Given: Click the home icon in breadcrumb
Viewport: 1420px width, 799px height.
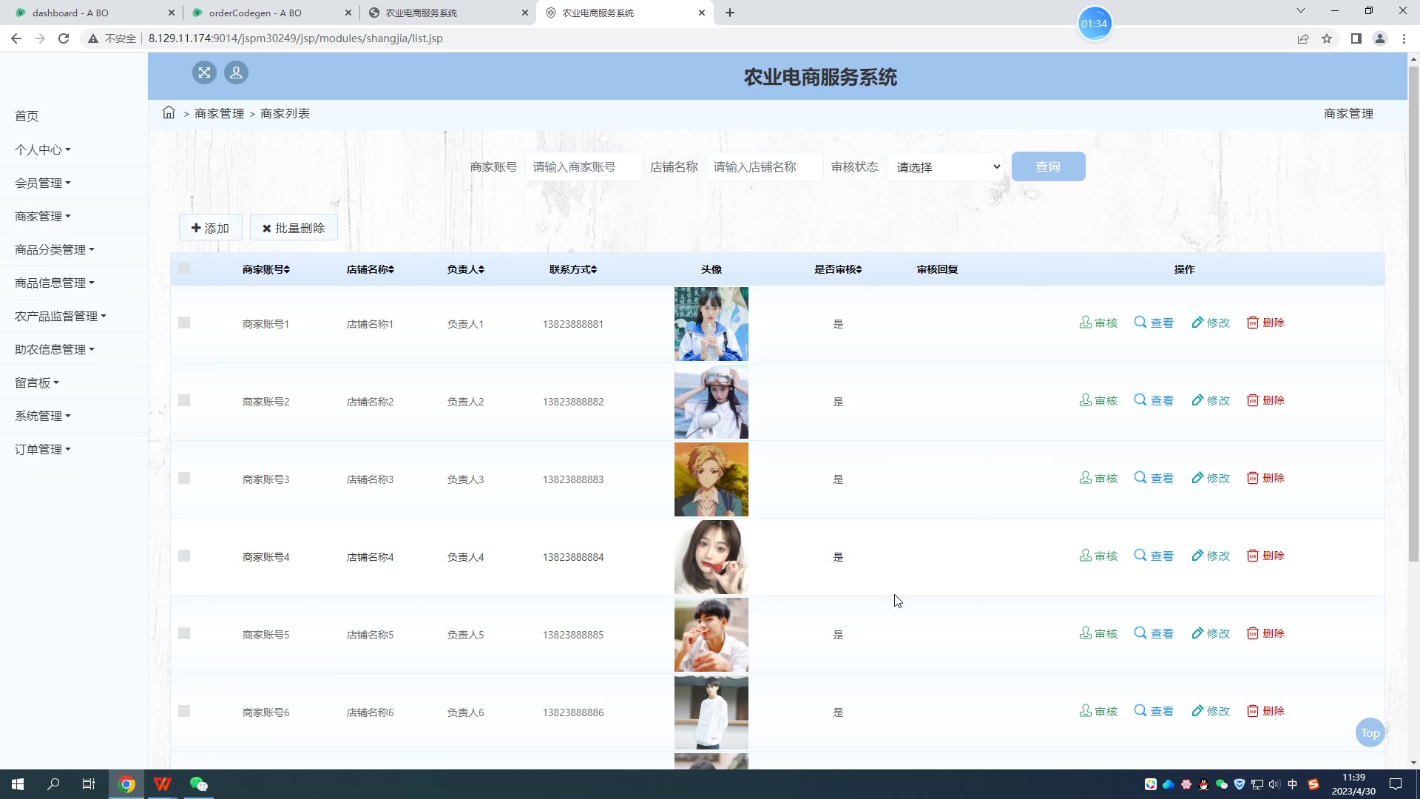Looking at the screenshot, I should (x=169, y=112).
